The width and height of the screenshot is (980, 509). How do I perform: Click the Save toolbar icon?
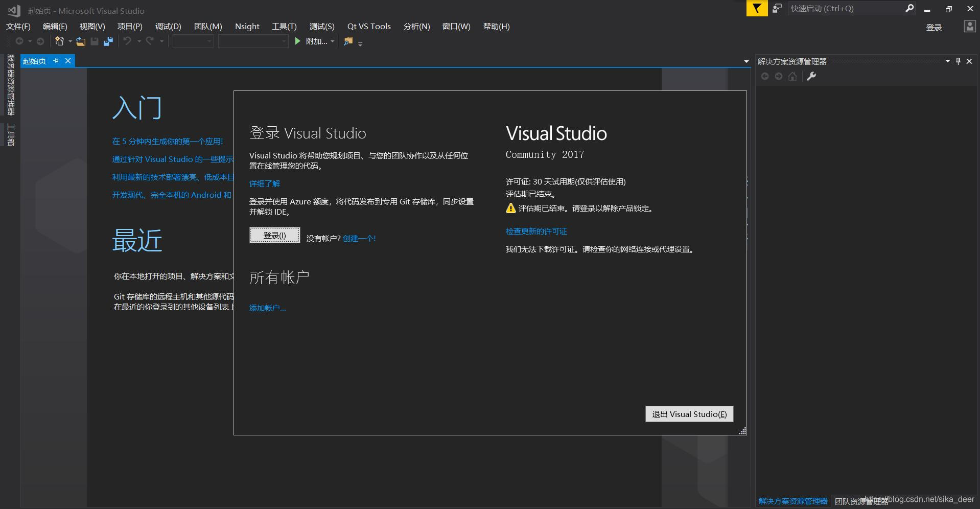(95, 41)
